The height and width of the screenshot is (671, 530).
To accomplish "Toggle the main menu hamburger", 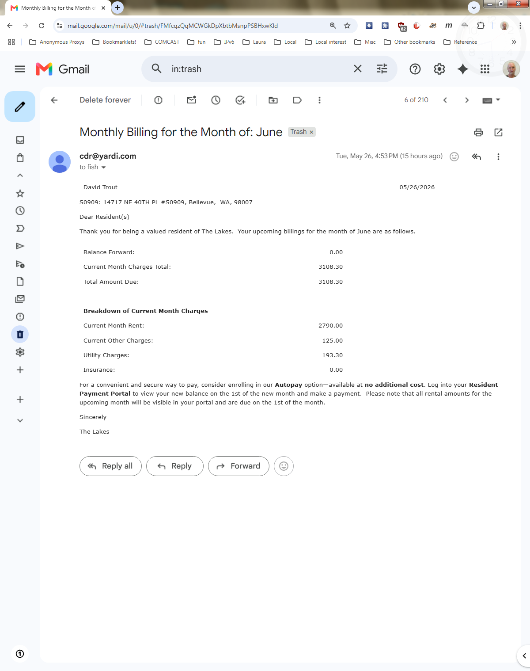I will 20,69.
